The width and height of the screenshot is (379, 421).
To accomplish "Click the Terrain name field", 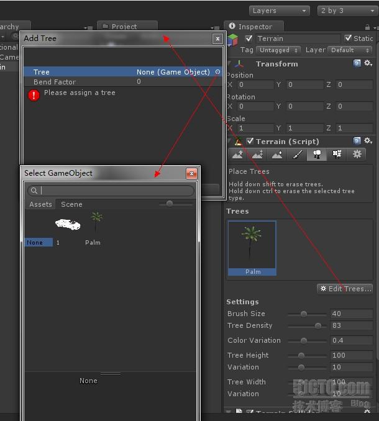I will (298, 38).
